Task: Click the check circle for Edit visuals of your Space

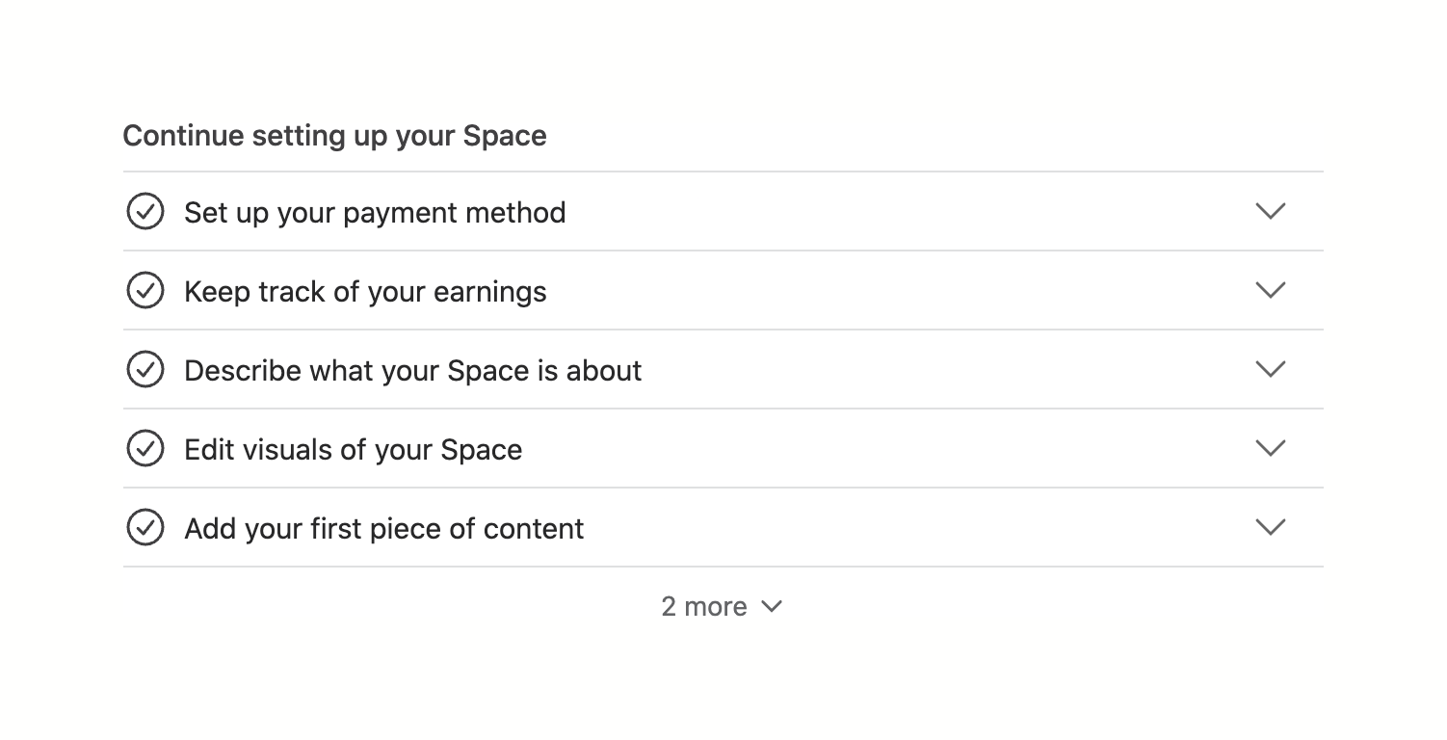Action: [145, 449]
